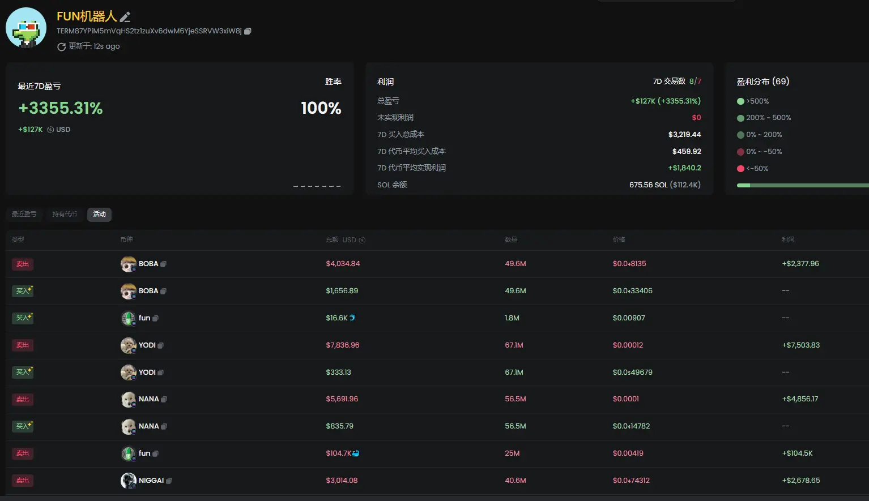Screen dimensions: 869x501
Task: Select the 活动 tab
Action: 99,214
